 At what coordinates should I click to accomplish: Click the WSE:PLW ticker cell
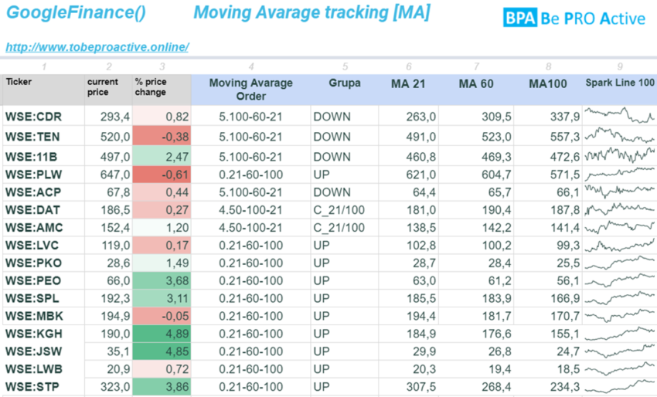(x=43, y=175)
